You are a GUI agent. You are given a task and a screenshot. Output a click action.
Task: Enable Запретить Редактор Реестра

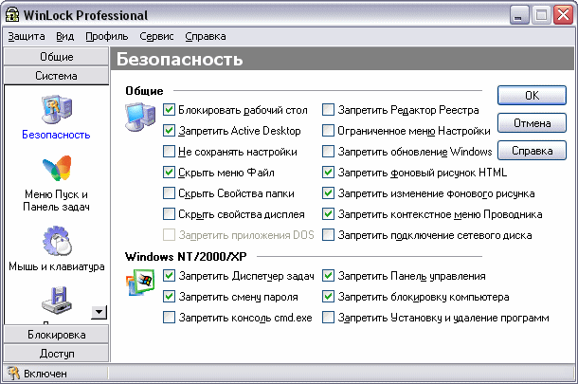click(328, 110)
